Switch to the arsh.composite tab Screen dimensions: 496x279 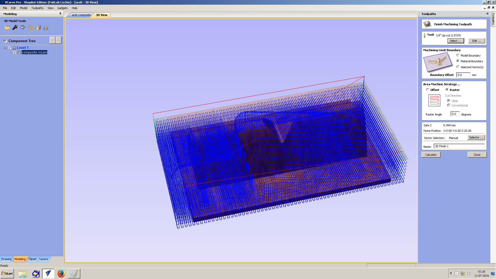(81, 15)
